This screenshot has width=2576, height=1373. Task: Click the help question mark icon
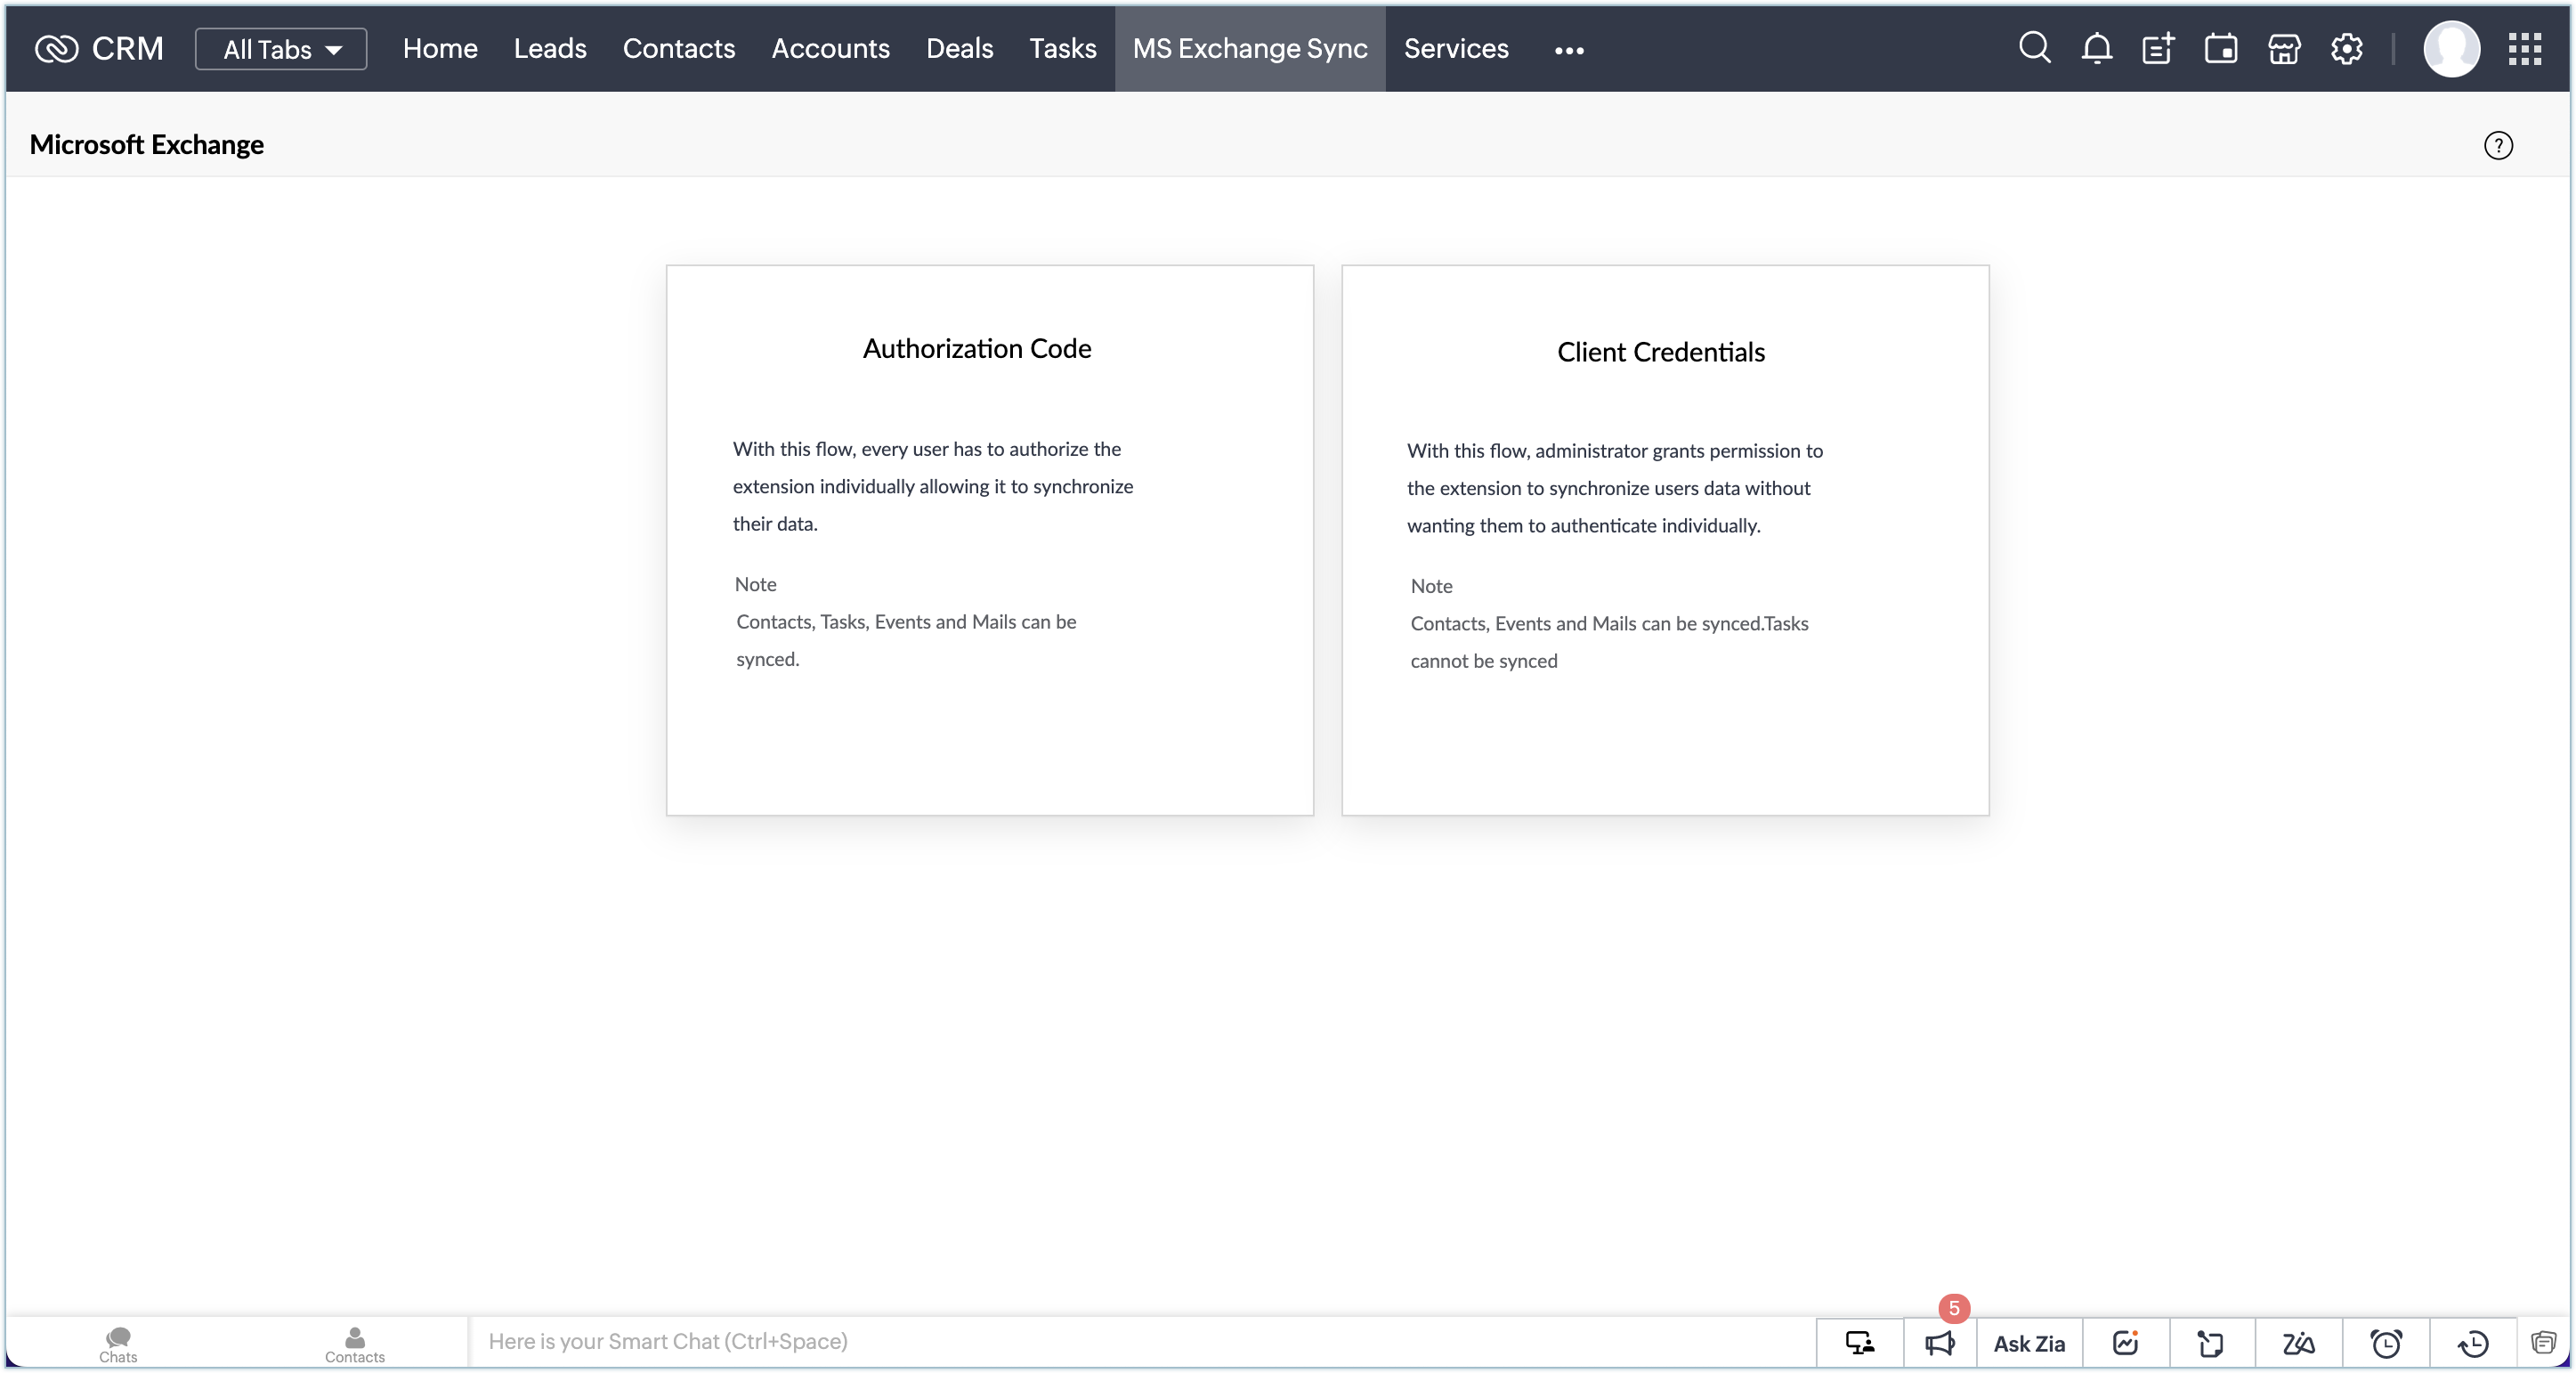2497,146
